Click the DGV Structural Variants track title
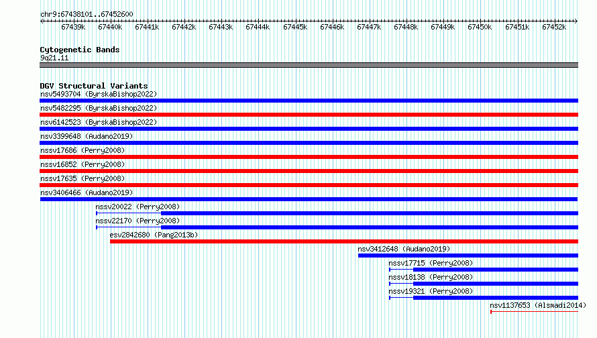The image size is (597, 338). [94, 86]
